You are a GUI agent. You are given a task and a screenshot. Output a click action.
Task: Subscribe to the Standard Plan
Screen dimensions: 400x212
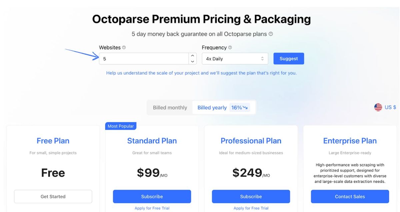(152, 196)
